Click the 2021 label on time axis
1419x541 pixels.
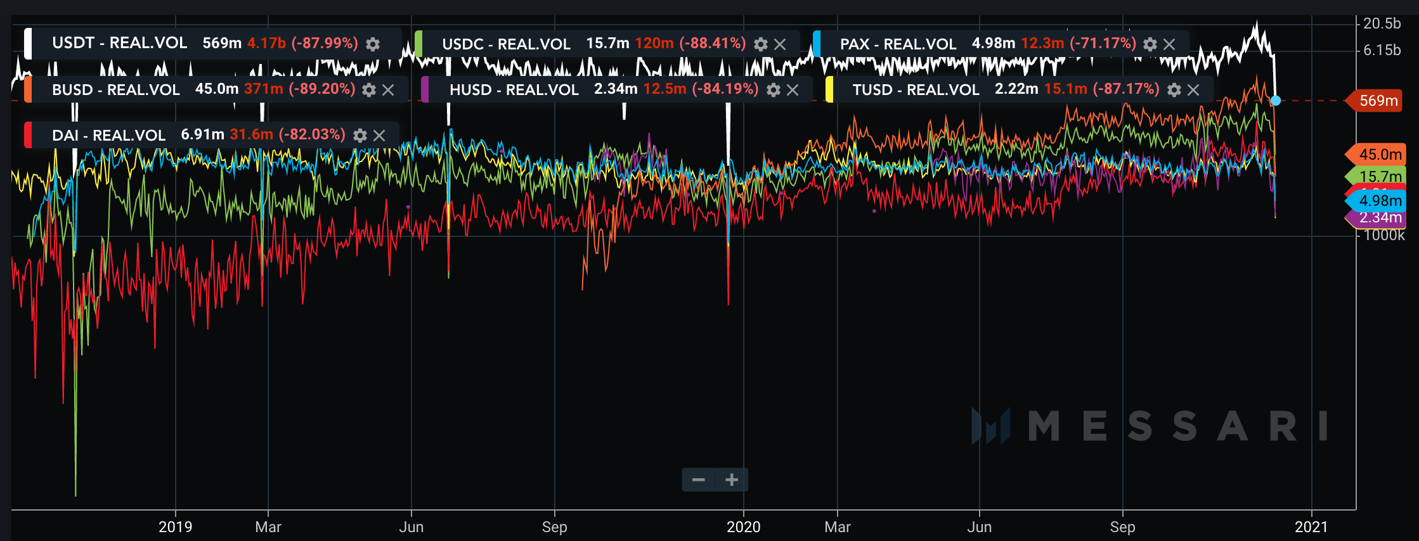(x=1311, y=527)
